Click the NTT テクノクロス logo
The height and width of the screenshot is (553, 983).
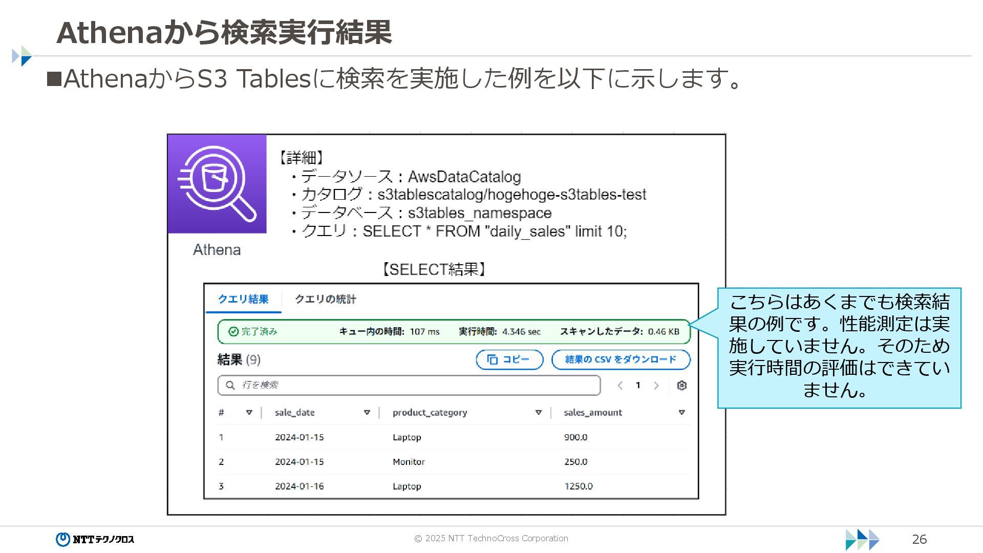[95, 539]
